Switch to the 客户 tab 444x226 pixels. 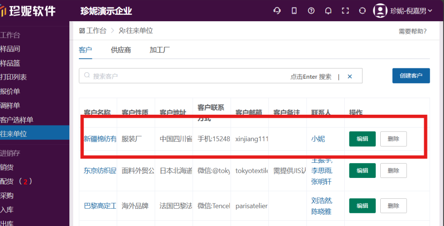(85, 50)
